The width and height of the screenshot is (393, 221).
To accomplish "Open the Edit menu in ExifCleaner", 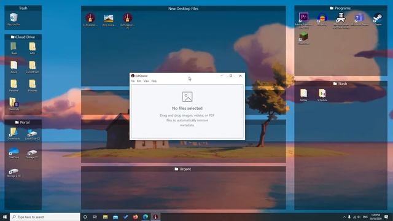I will point(139,81).
